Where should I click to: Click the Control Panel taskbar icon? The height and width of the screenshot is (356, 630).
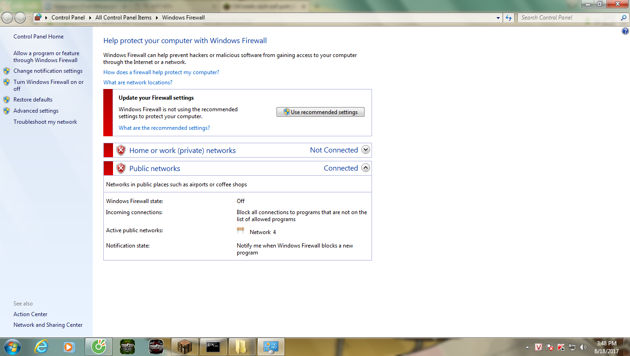point(271,347)
